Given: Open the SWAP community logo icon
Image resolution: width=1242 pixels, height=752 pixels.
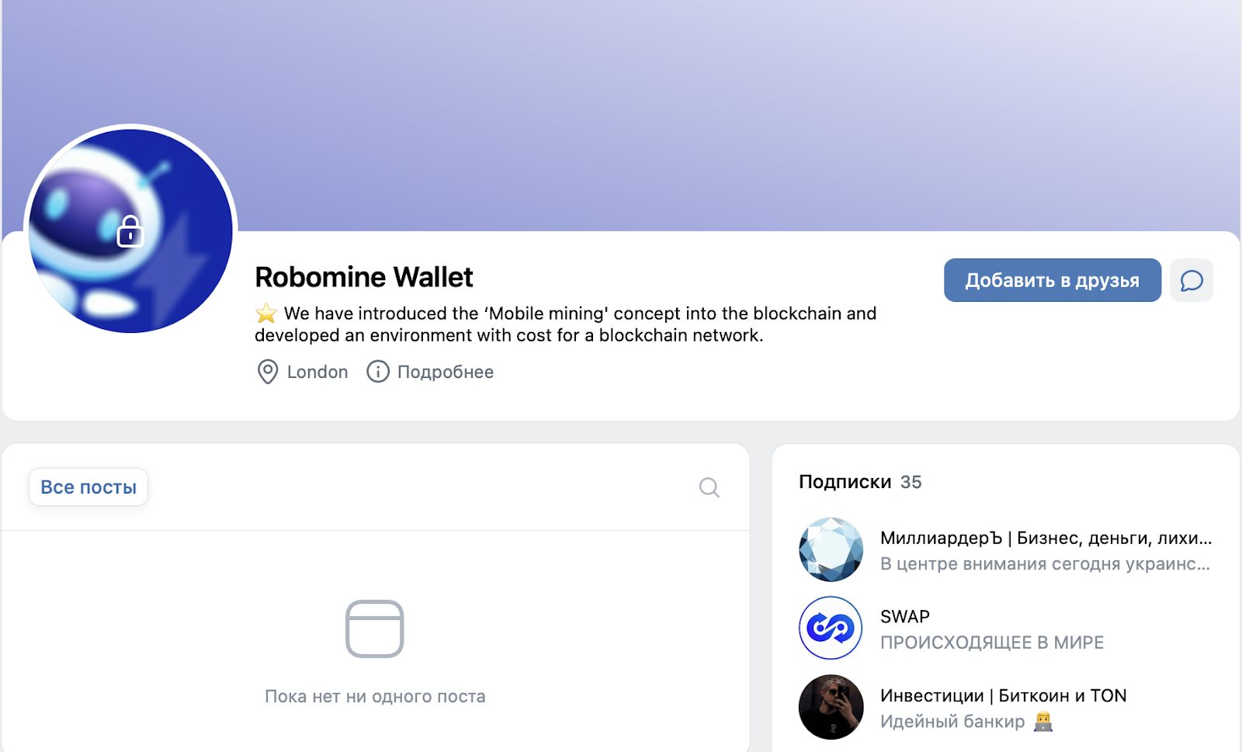Looking at the screenshot, I should click(x=831, y=628).
